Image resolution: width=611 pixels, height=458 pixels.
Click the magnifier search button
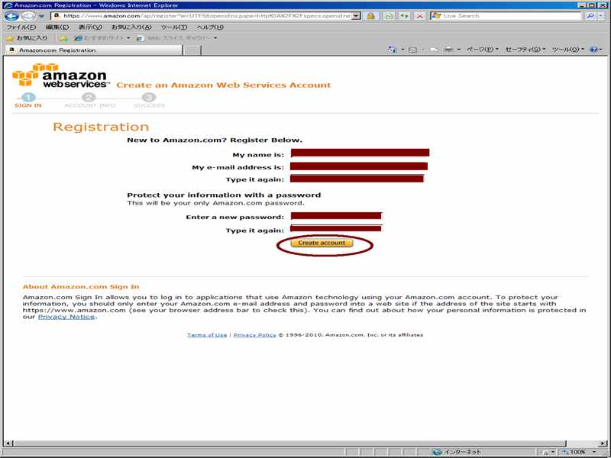pyautogui.click(x=590, y=16)
